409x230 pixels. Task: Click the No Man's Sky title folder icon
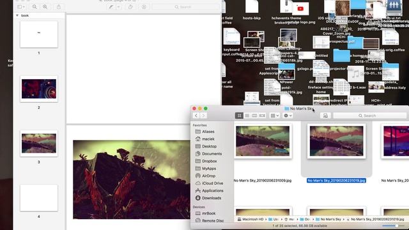point(287,109)
